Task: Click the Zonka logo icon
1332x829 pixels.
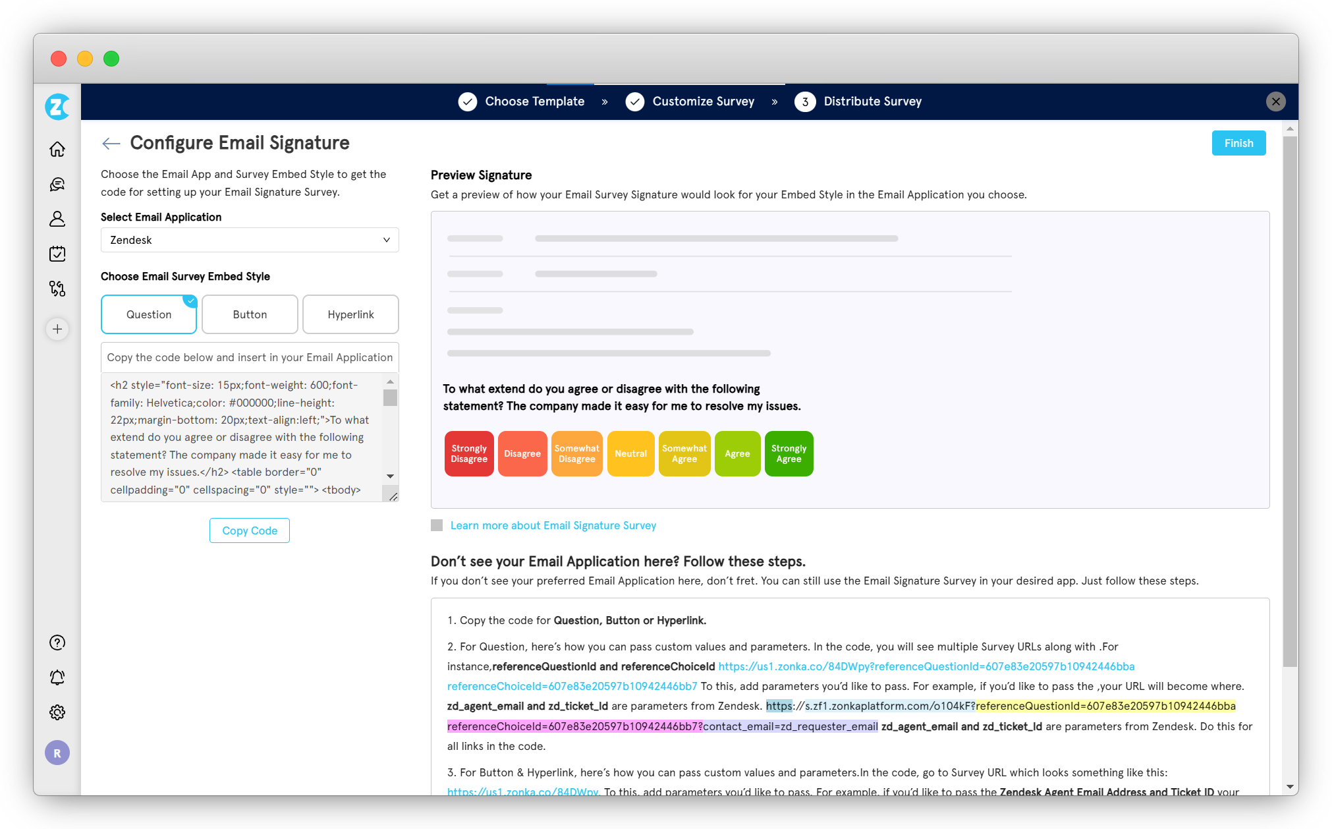Action: click(57, 107)
